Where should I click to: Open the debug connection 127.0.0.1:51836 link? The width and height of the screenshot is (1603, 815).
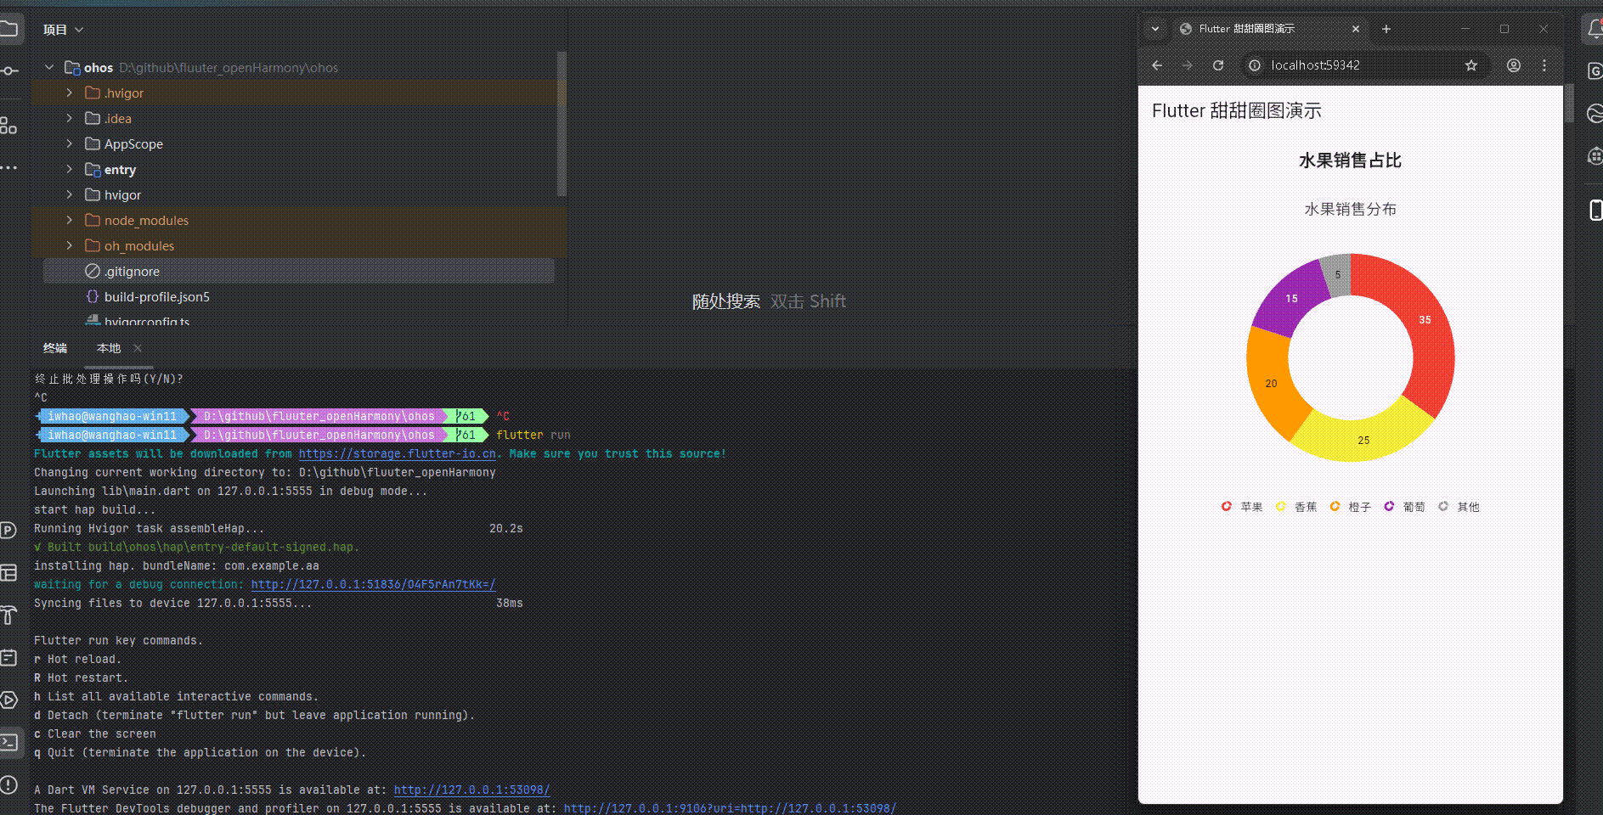374,584
